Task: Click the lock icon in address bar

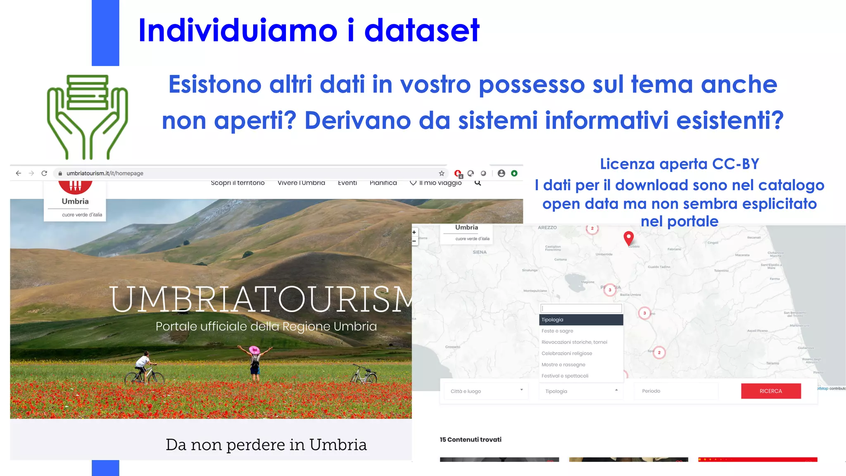Action: pos(60,173)
